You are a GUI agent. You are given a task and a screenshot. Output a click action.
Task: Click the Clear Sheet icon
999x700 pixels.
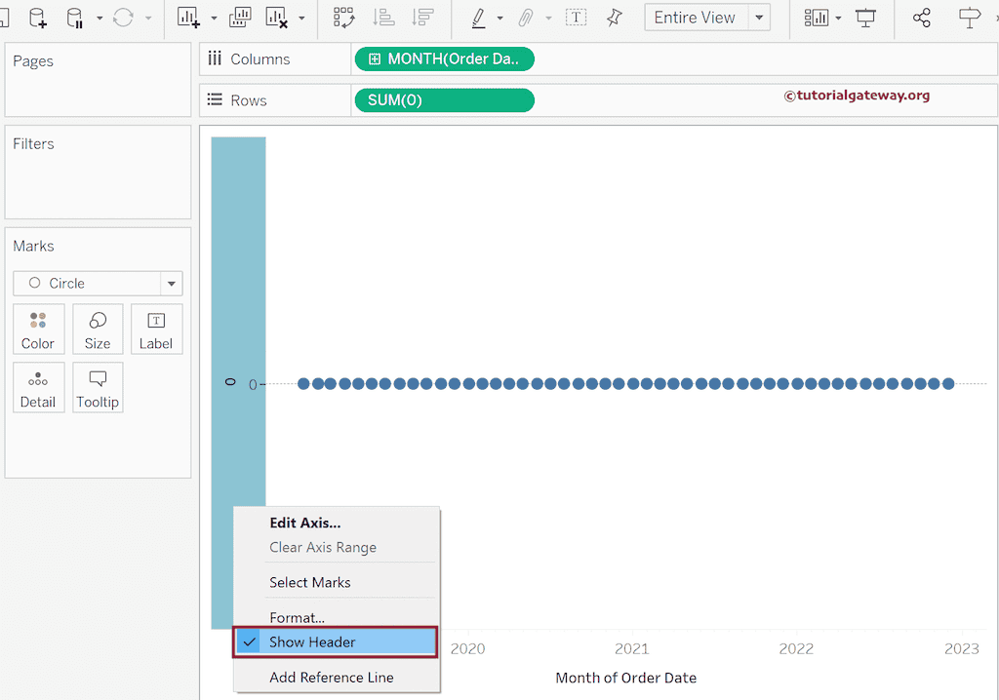point(276,18)
